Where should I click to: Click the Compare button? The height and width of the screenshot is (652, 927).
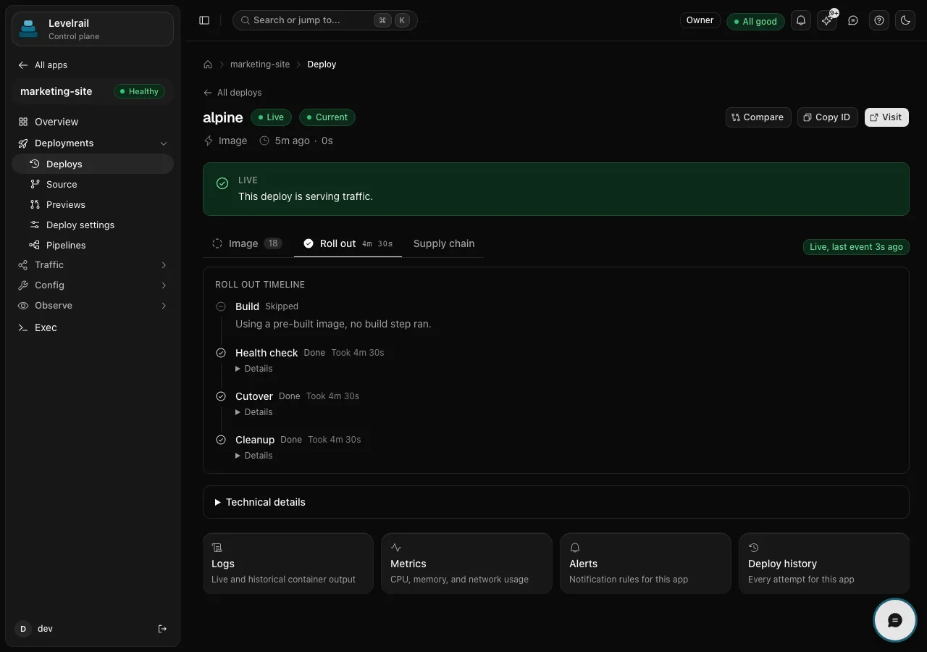pyautogui.click(x=758, y=117)
